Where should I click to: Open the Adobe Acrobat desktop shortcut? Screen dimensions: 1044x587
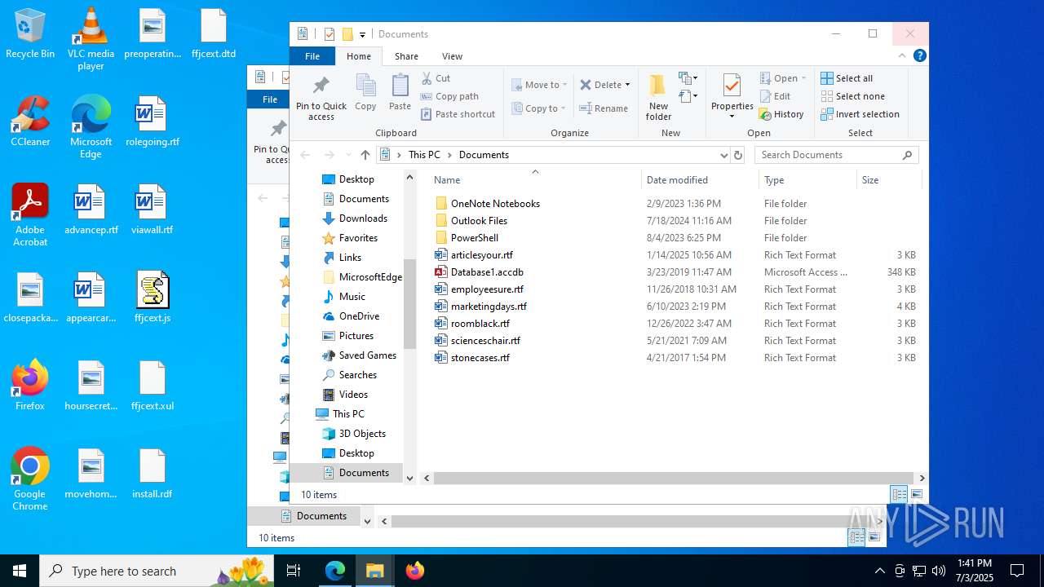(x=30, y=215)
